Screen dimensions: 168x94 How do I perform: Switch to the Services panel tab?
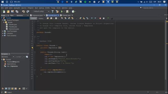coord(20,15)
